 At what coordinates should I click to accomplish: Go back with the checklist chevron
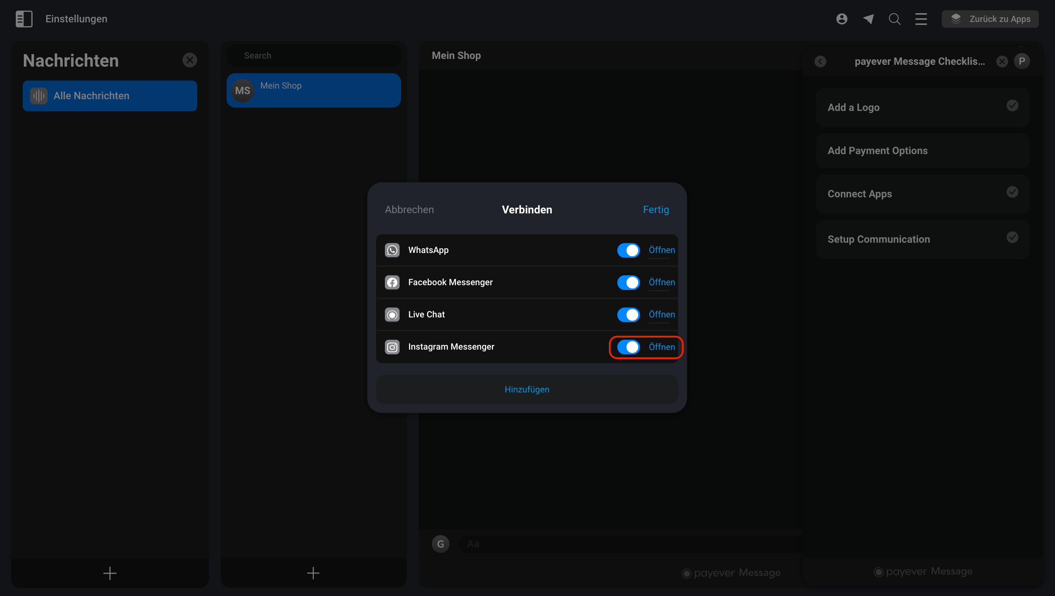click(820, 62)
